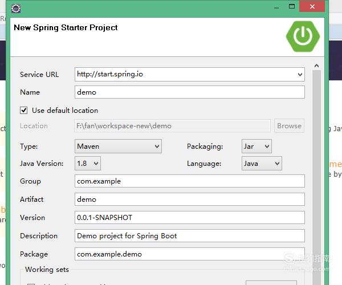Click the Group field com.example
The width and height of the screenshot is (342, 285).
[x=190, y=181]
